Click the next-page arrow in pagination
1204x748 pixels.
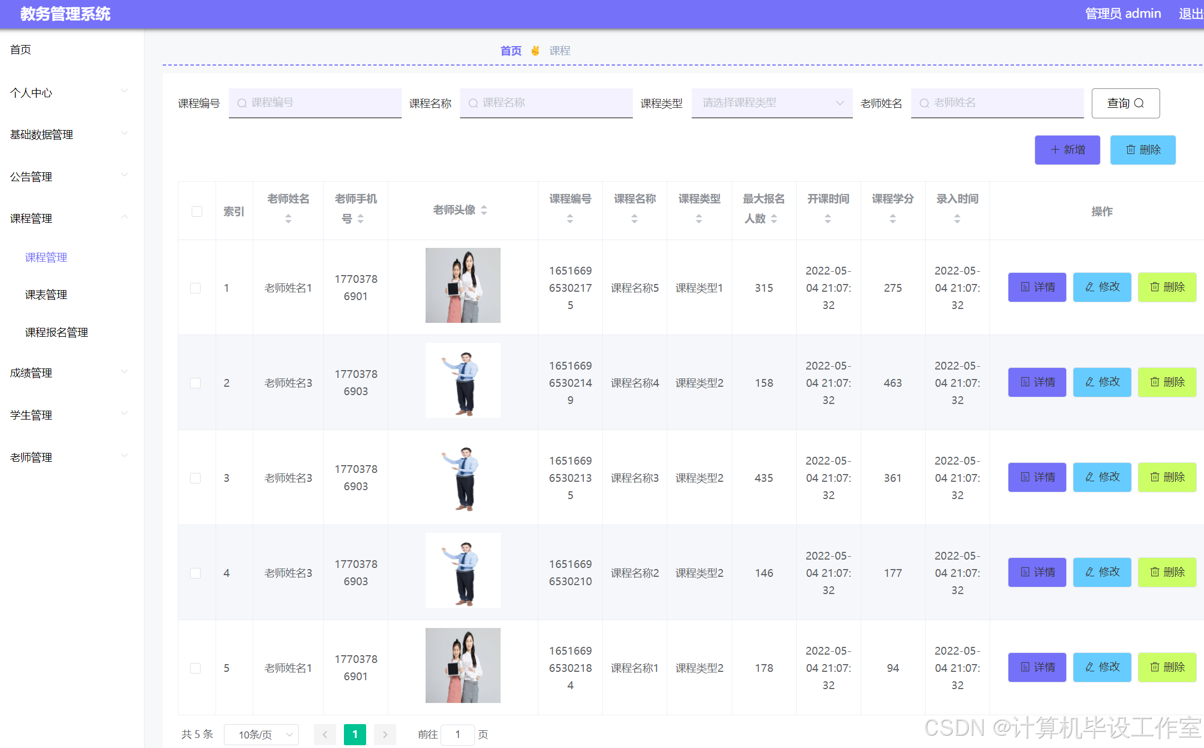coord(385,734)
